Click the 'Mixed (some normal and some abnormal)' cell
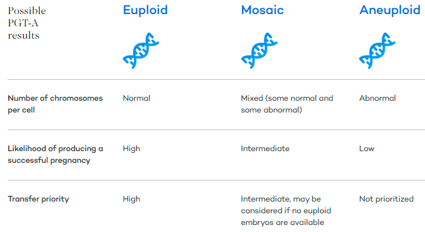Screen dimensions: 425x232 tap(287, 104)
